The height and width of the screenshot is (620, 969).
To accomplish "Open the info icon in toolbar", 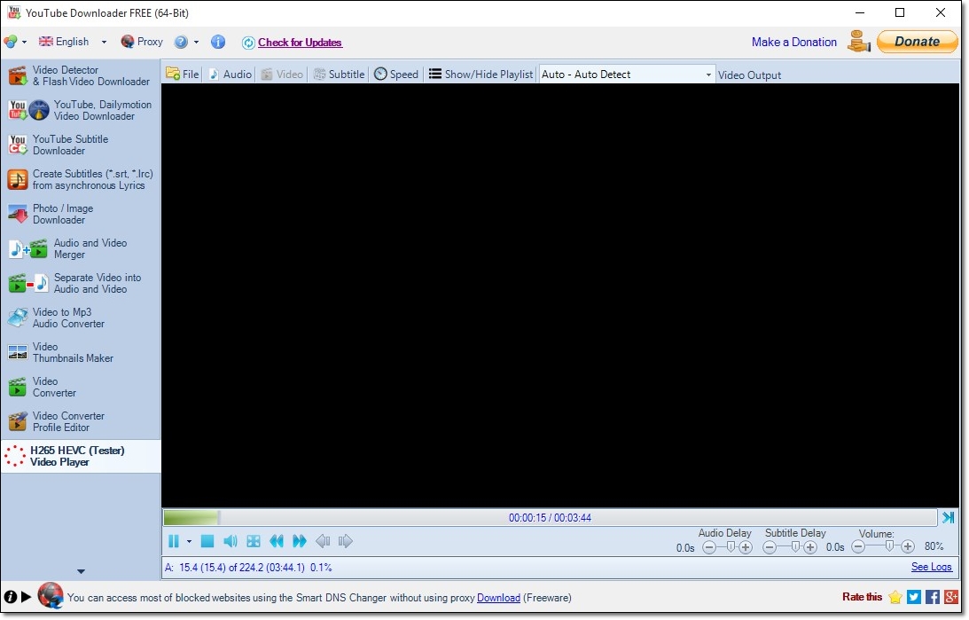I will [x=217, y=42].
